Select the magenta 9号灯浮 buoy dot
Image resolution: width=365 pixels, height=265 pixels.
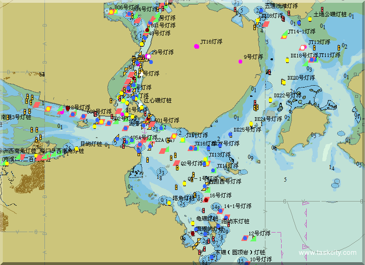240,61
